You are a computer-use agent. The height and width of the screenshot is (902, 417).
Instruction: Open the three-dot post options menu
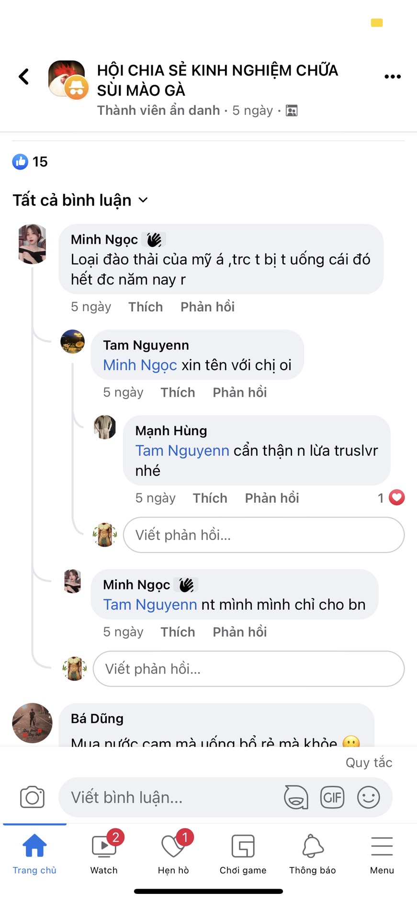pos(393,77)
